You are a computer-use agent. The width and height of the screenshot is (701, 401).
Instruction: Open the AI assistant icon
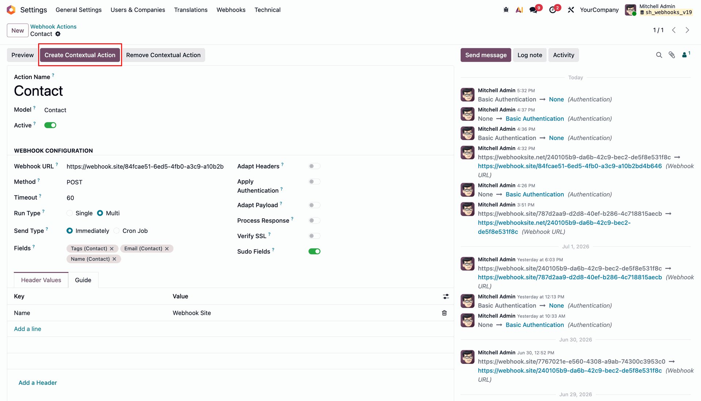pos(519,10)
